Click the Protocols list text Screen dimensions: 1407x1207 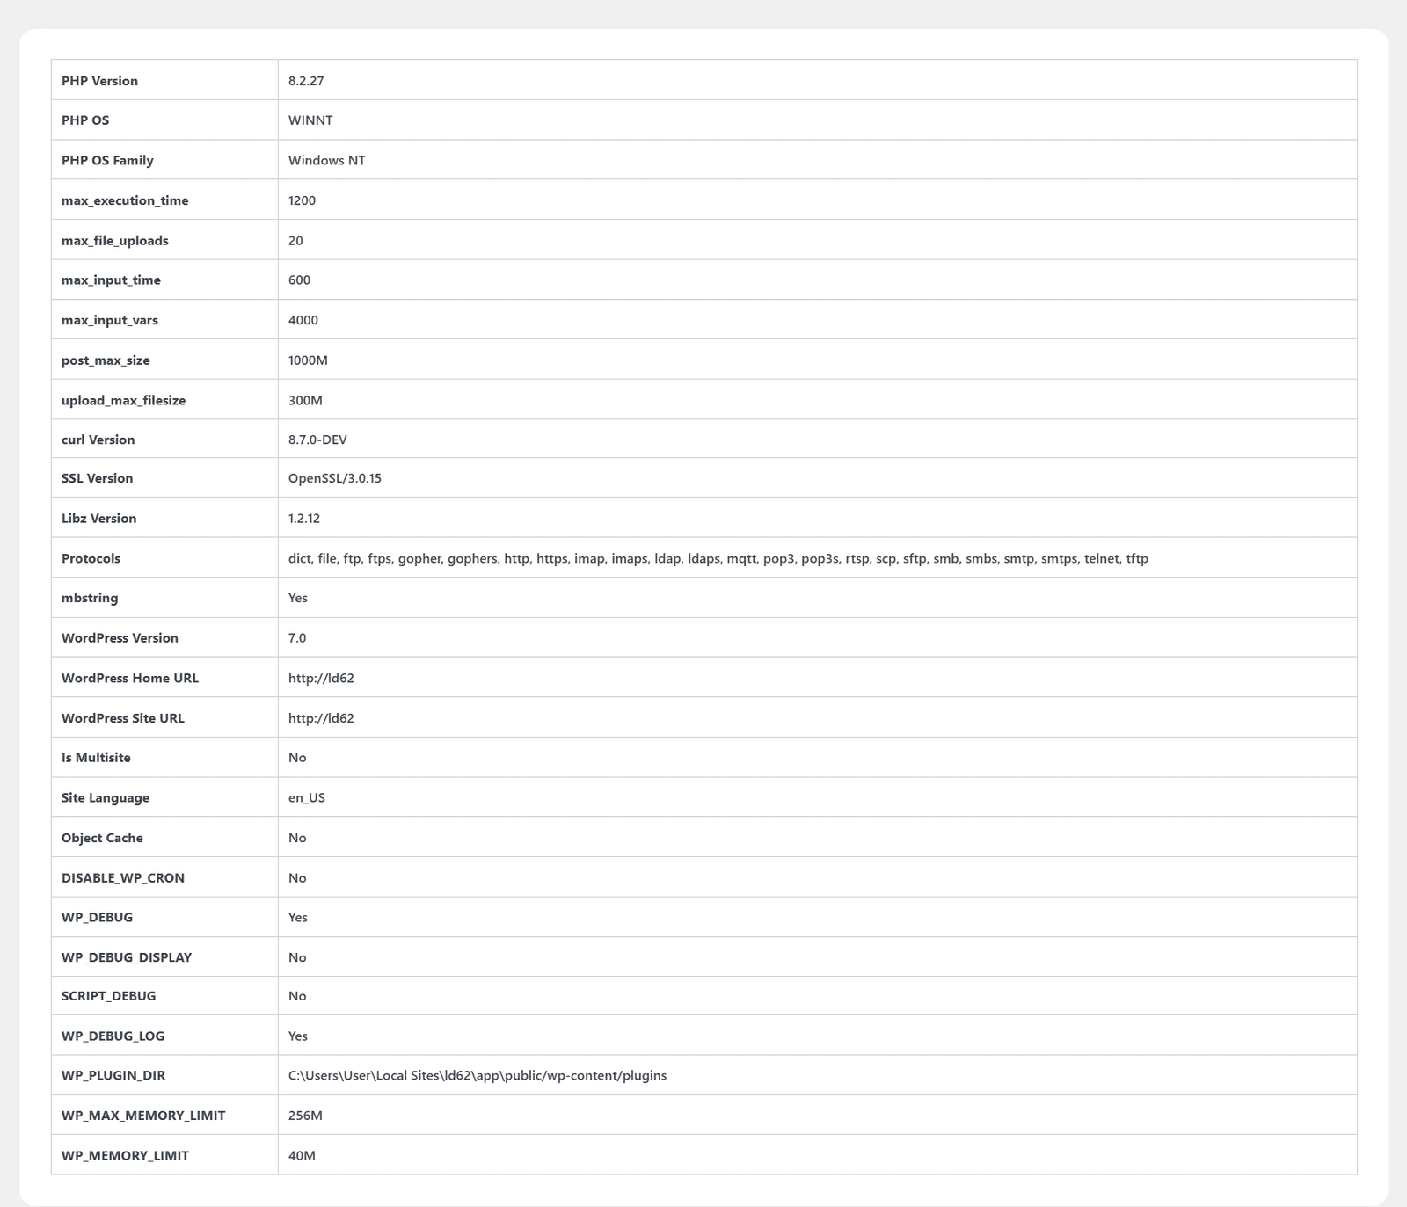(x=718, y=559)
